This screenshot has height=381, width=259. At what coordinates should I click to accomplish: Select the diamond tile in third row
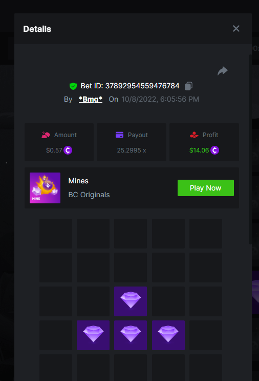tap(131, 301)
